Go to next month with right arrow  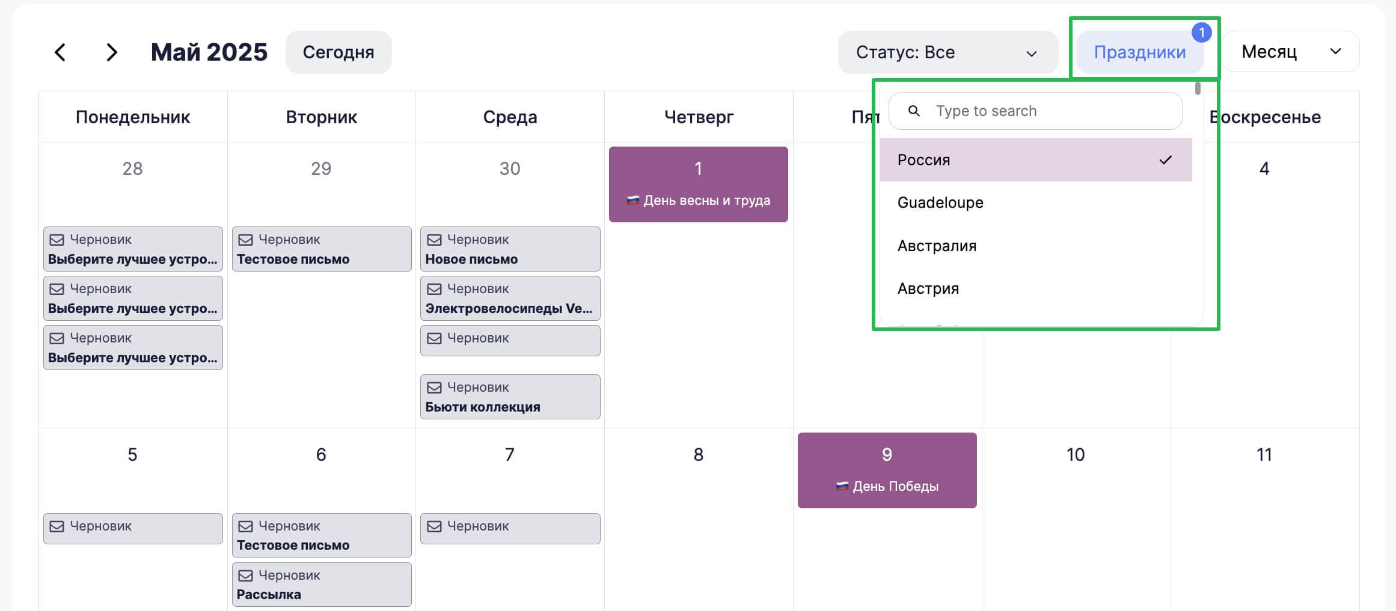111,52
